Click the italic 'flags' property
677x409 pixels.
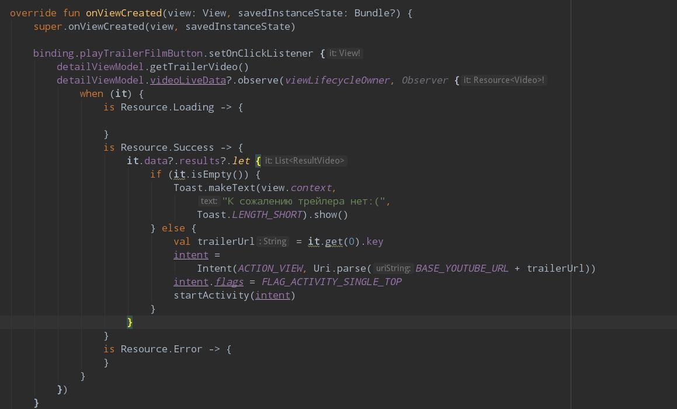click(x=229, y=282)
